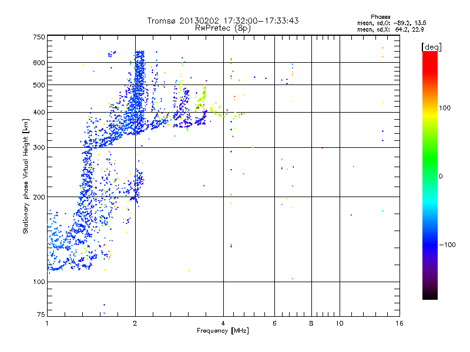Click the y-axis tick label '200'
The width and height of the screenshot is (470, 352).
(39, 197)
